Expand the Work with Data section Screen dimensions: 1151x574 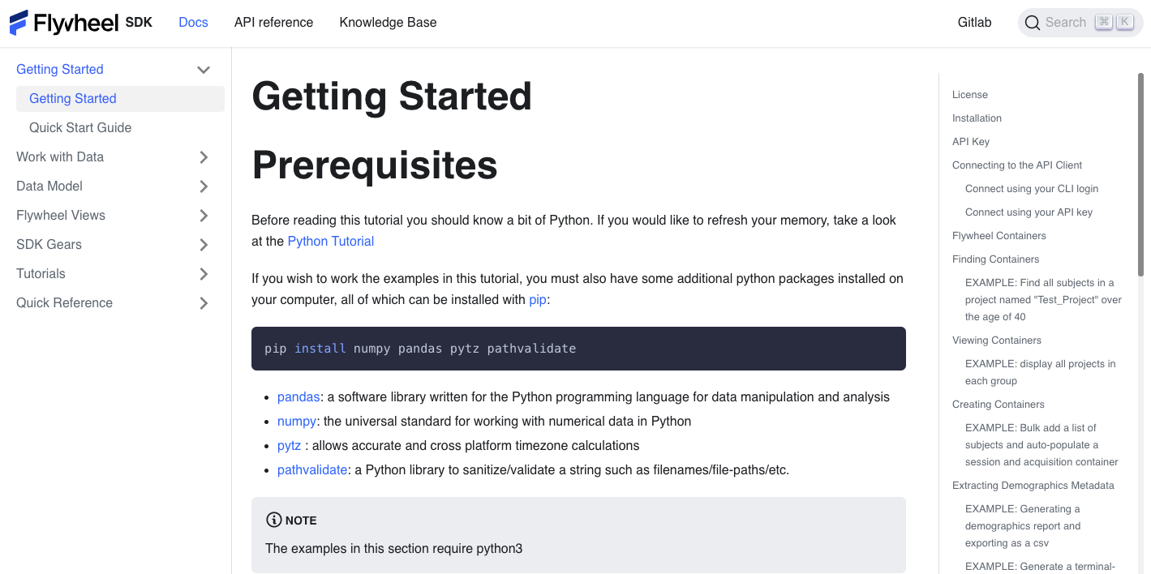pos(204,156)
